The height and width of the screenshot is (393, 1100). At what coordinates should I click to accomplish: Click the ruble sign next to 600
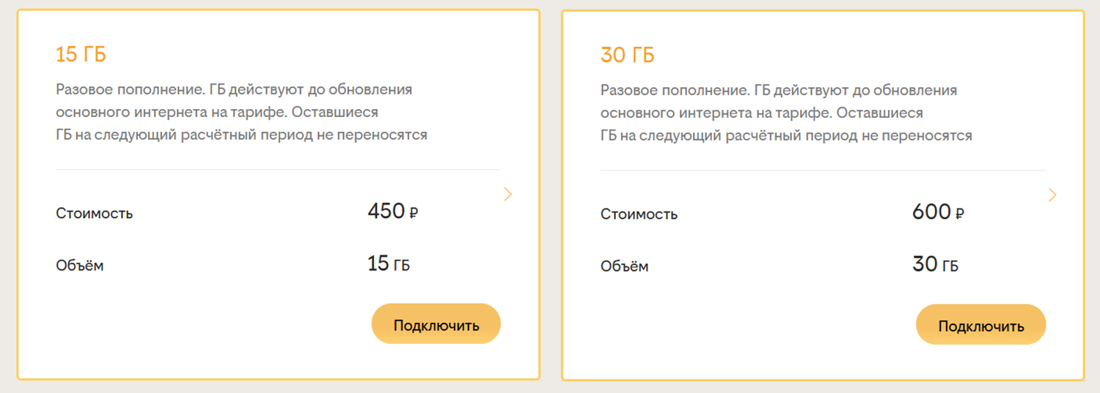pos(959,214)
